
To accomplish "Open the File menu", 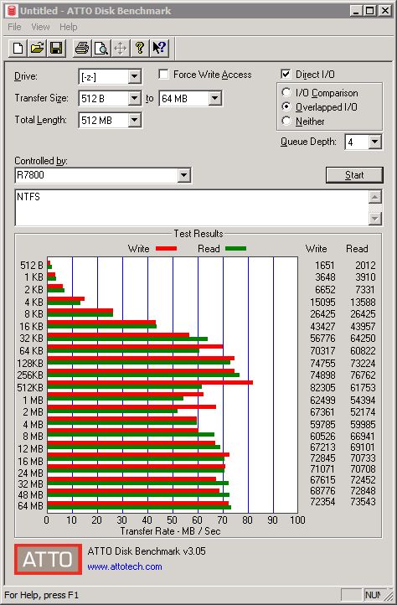I will tap(14, 27).
